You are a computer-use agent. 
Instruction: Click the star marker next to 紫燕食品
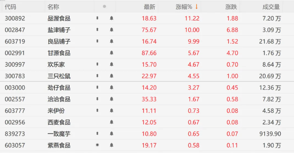tap(97, 146)
